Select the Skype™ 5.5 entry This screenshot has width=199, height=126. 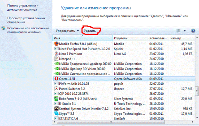tap(124, 114)
